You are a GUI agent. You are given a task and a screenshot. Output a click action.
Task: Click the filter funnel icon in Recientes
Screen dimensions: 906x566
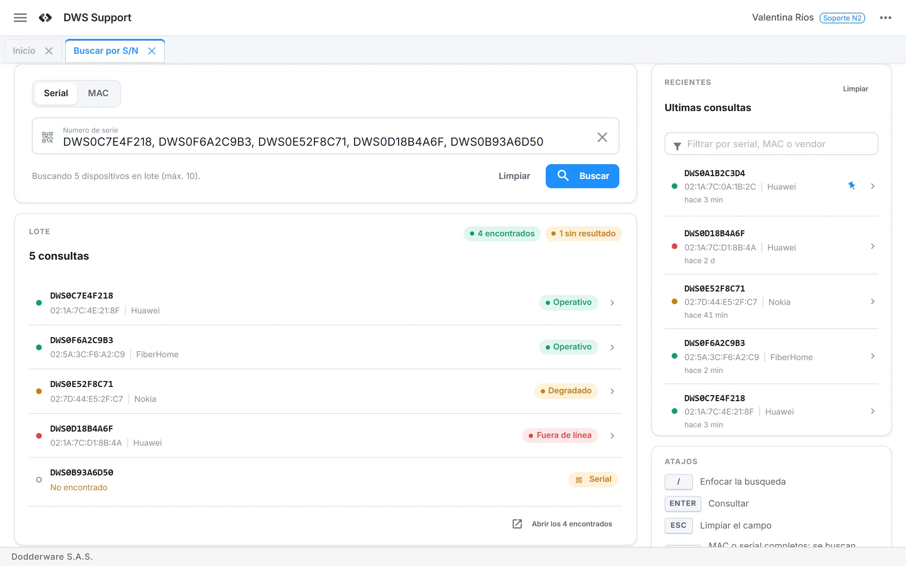click(x=677, y=146)
